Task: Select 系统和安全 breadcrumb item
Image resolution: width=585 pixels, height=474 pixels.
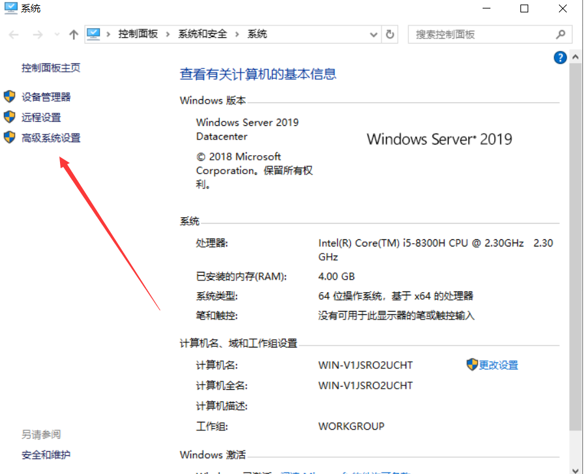Action: 203,34
